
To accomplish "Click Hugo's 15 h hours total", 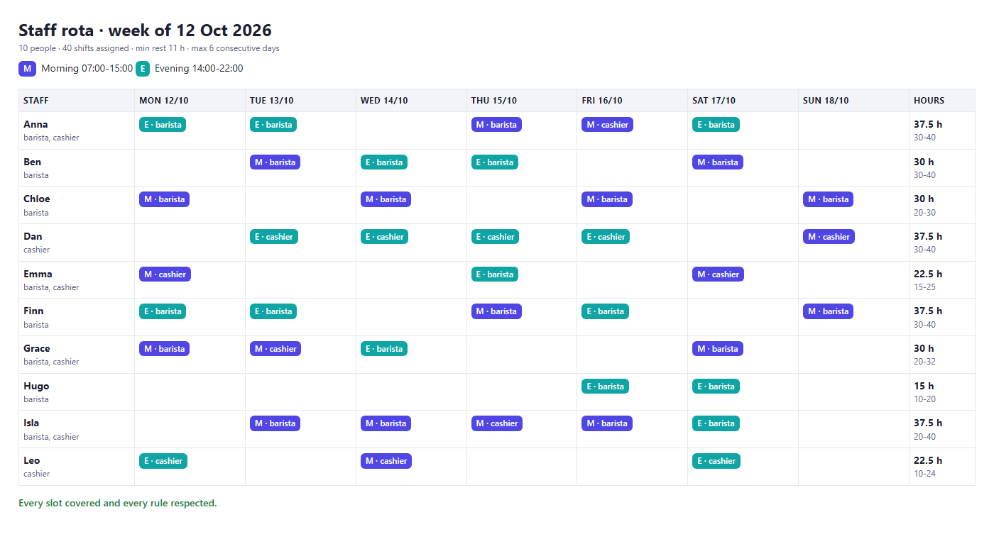I will 924,386.
